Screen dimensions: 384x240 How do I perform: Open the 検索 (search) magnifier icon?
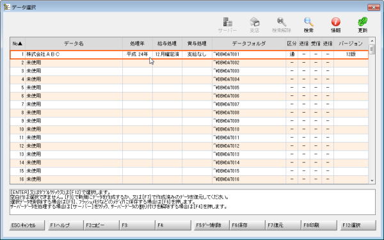click(308, 25)
